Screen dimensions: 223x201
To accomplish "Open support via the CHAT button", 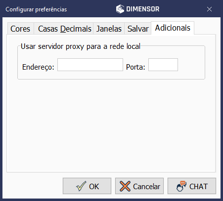I will [x=192, y=186].
